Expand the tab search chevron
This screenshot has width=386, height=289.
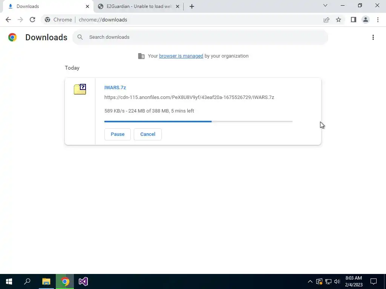pyautogui.click(x=325, y=5)
